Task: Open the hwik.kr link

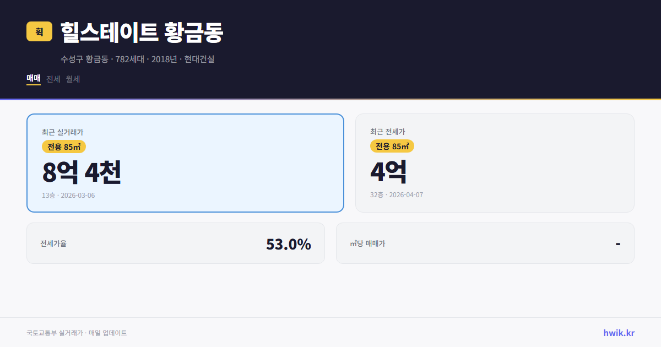Action: point(619,333)
